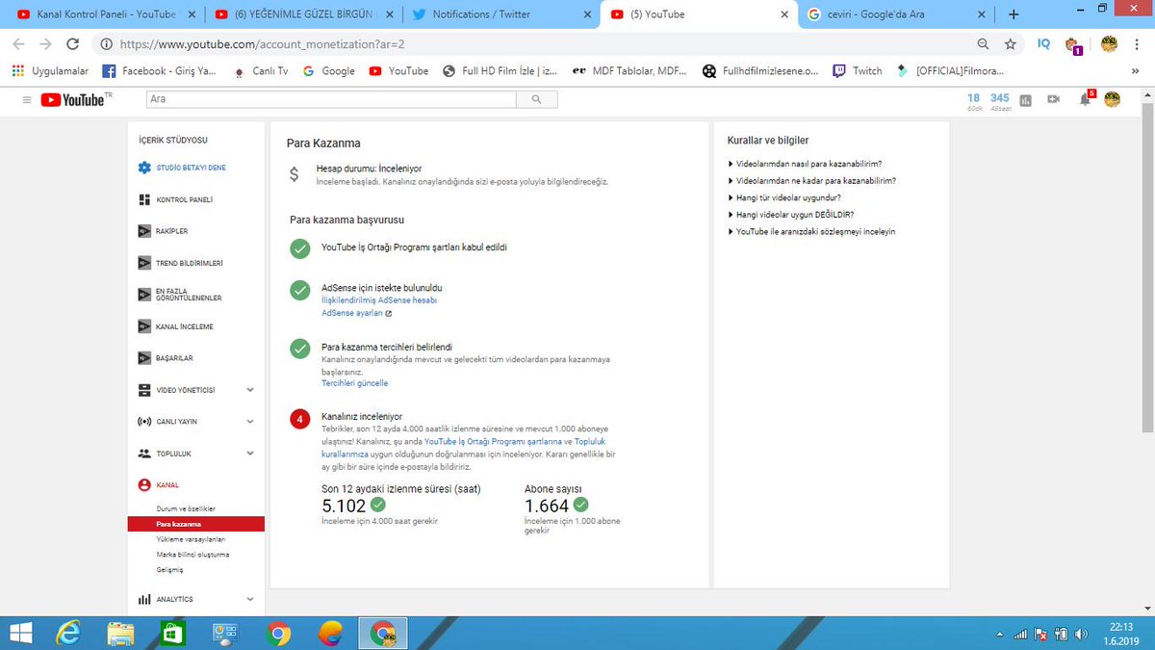Open Marka bilinci oluşturma submenu item

[192, 555]
